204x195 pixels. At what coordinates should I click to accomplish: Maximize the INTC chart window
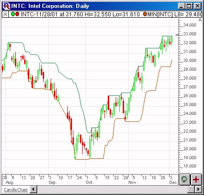click(x=189, y=6)
